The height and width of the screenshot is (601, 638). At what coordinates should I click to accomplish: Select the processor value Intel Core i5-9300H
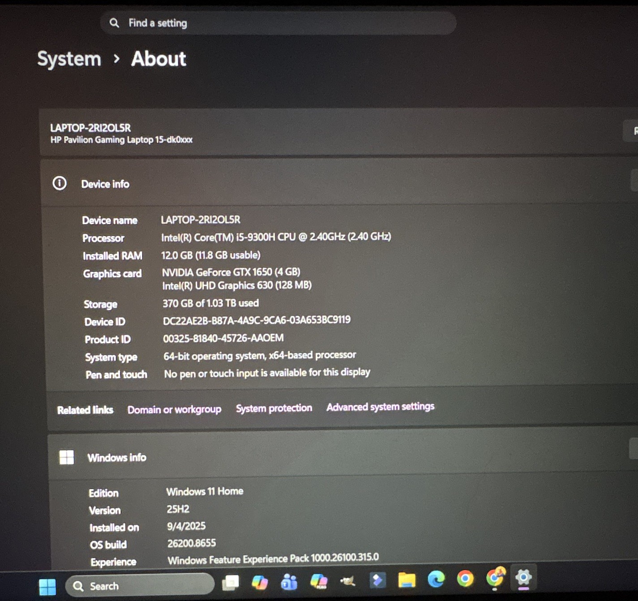point(276,237)
